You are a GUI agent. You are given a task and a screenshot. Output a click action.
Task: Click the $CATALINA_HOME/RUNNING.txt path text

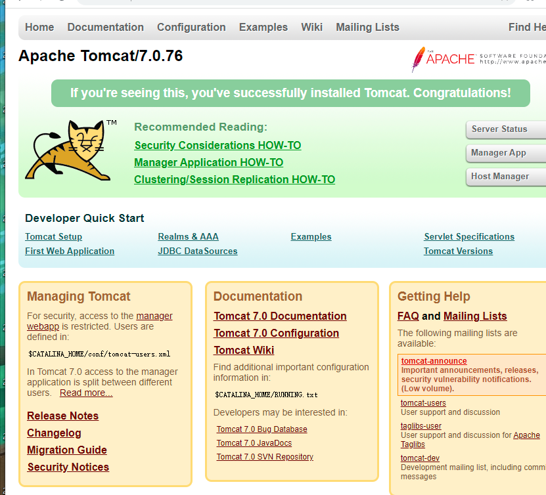tap(266, 395)
